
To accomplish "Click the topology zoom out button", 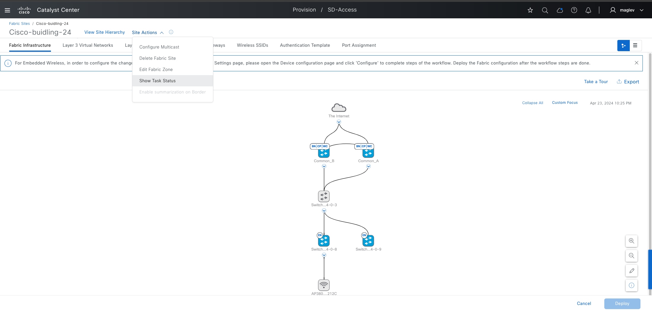I will coord(632,256).
